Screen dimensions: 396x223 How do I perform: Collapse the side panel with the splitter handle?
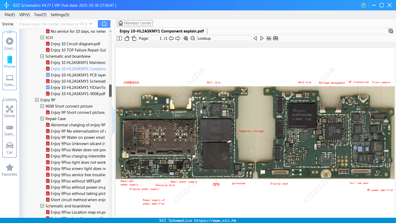tap(113, 120)
